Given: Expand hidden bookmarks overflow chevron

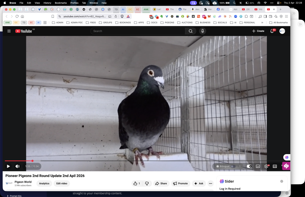Looking at the screenshot, I should click(262, 23).
